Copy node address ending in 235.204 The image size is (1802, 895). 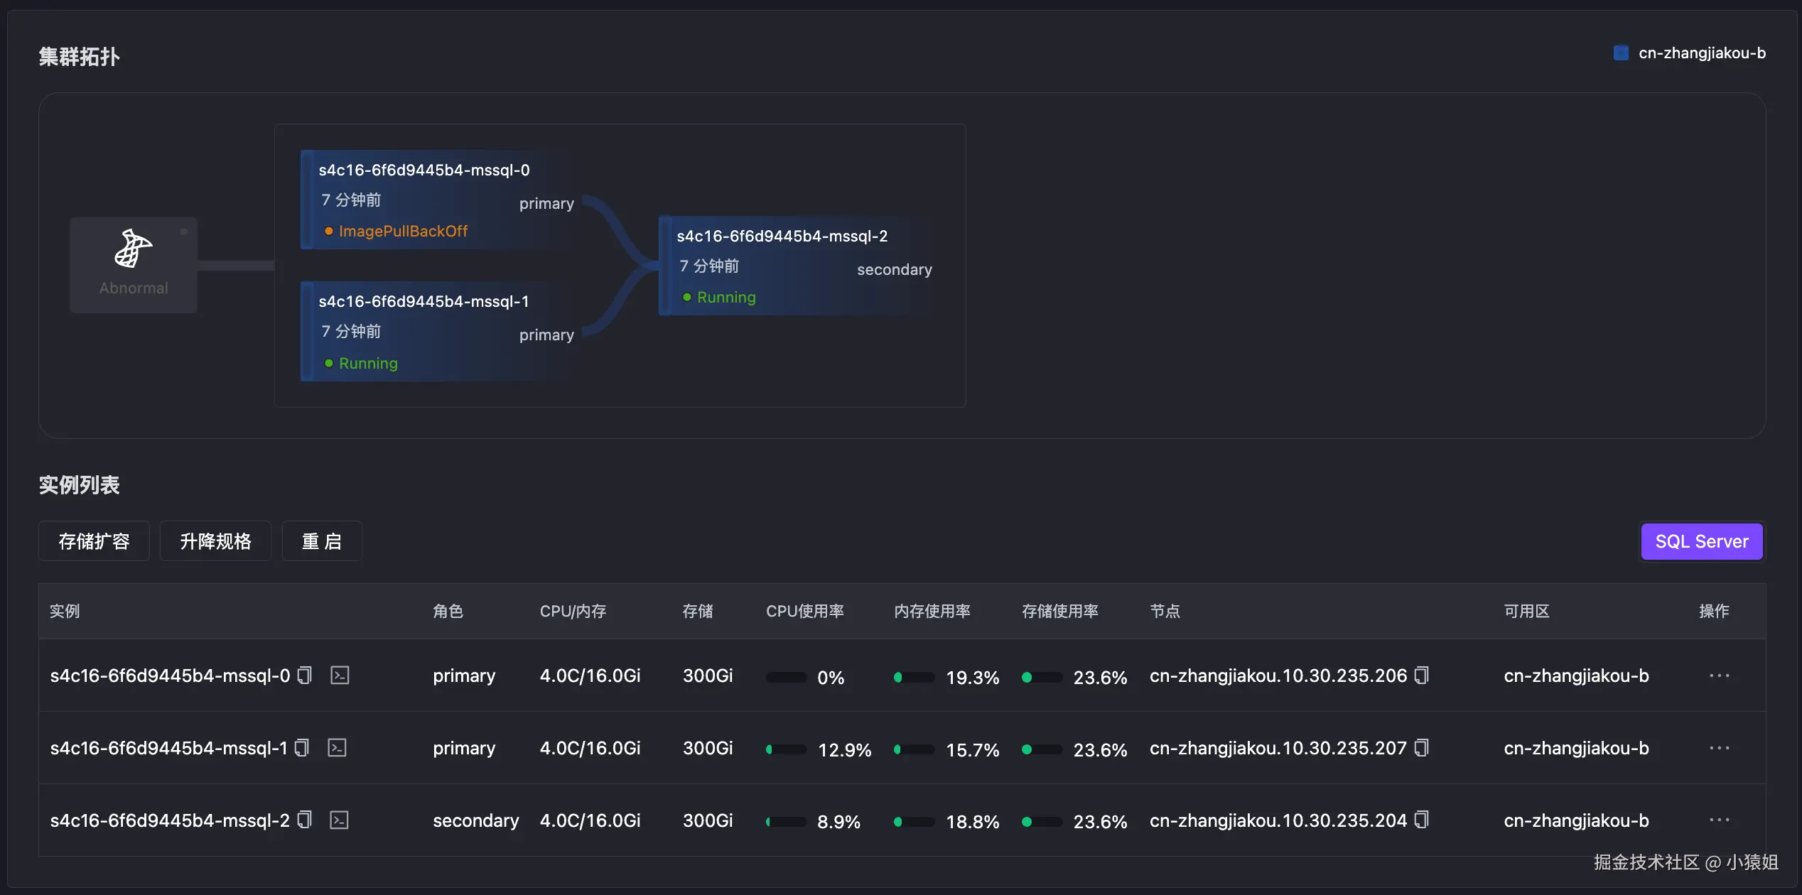tap(1422, 820)
